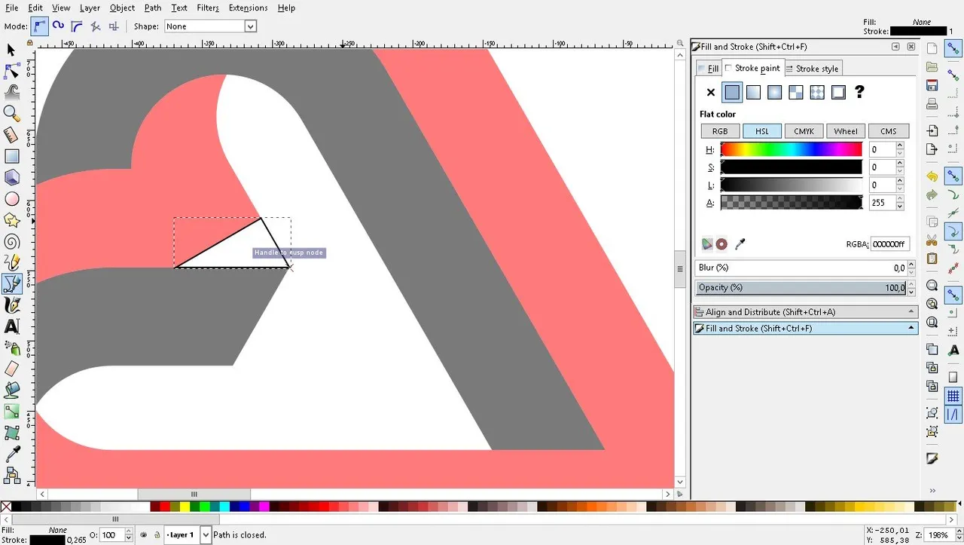Open the Path menu
Screen dimensions: 964x545
point(153,8)
